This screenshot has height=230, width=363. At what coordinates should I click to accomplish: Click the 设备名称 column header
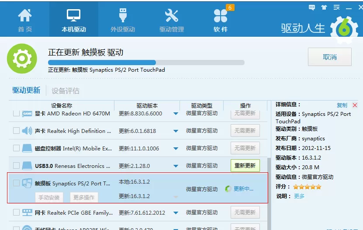click(62, 106)
